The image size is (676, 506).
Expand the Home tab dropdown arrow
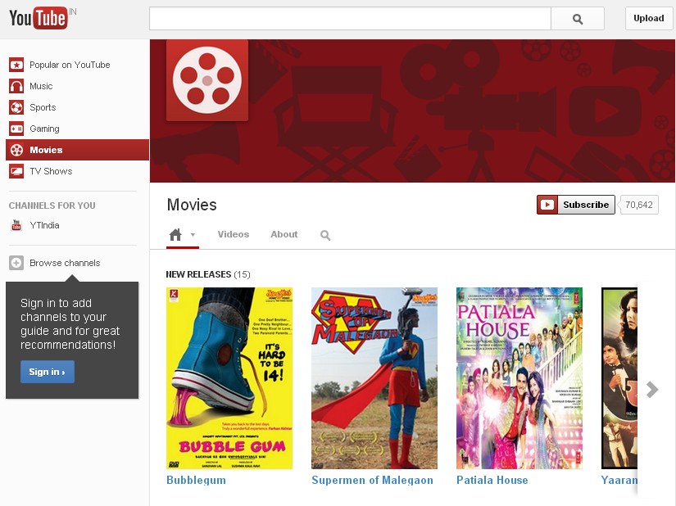tap(193, 235)
